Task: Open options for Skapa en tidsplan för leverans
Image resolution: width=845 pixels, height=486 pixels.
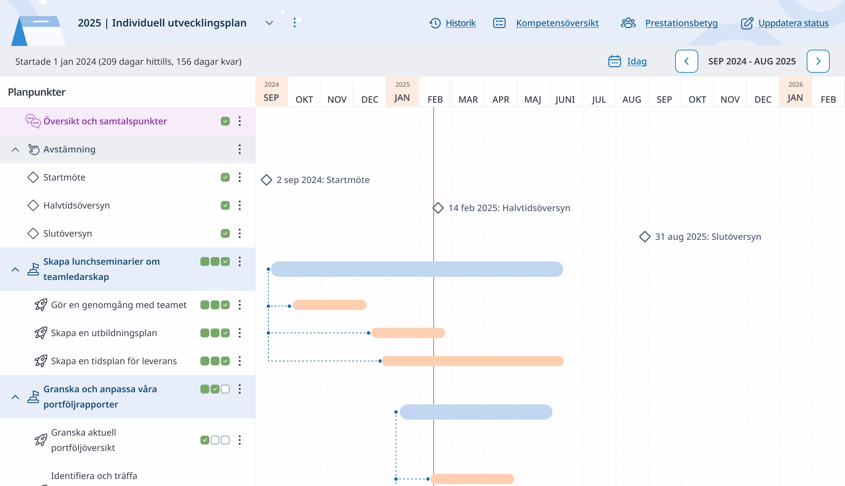Action: point(239,361)
